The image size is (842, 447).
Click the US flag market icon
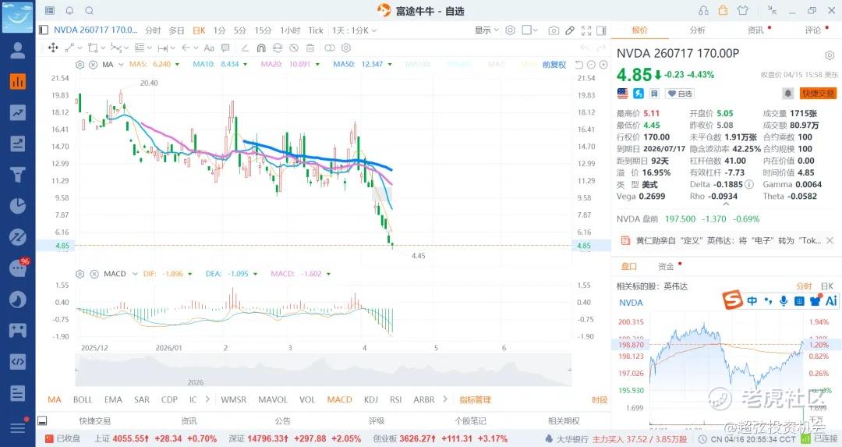pos(622,94)
